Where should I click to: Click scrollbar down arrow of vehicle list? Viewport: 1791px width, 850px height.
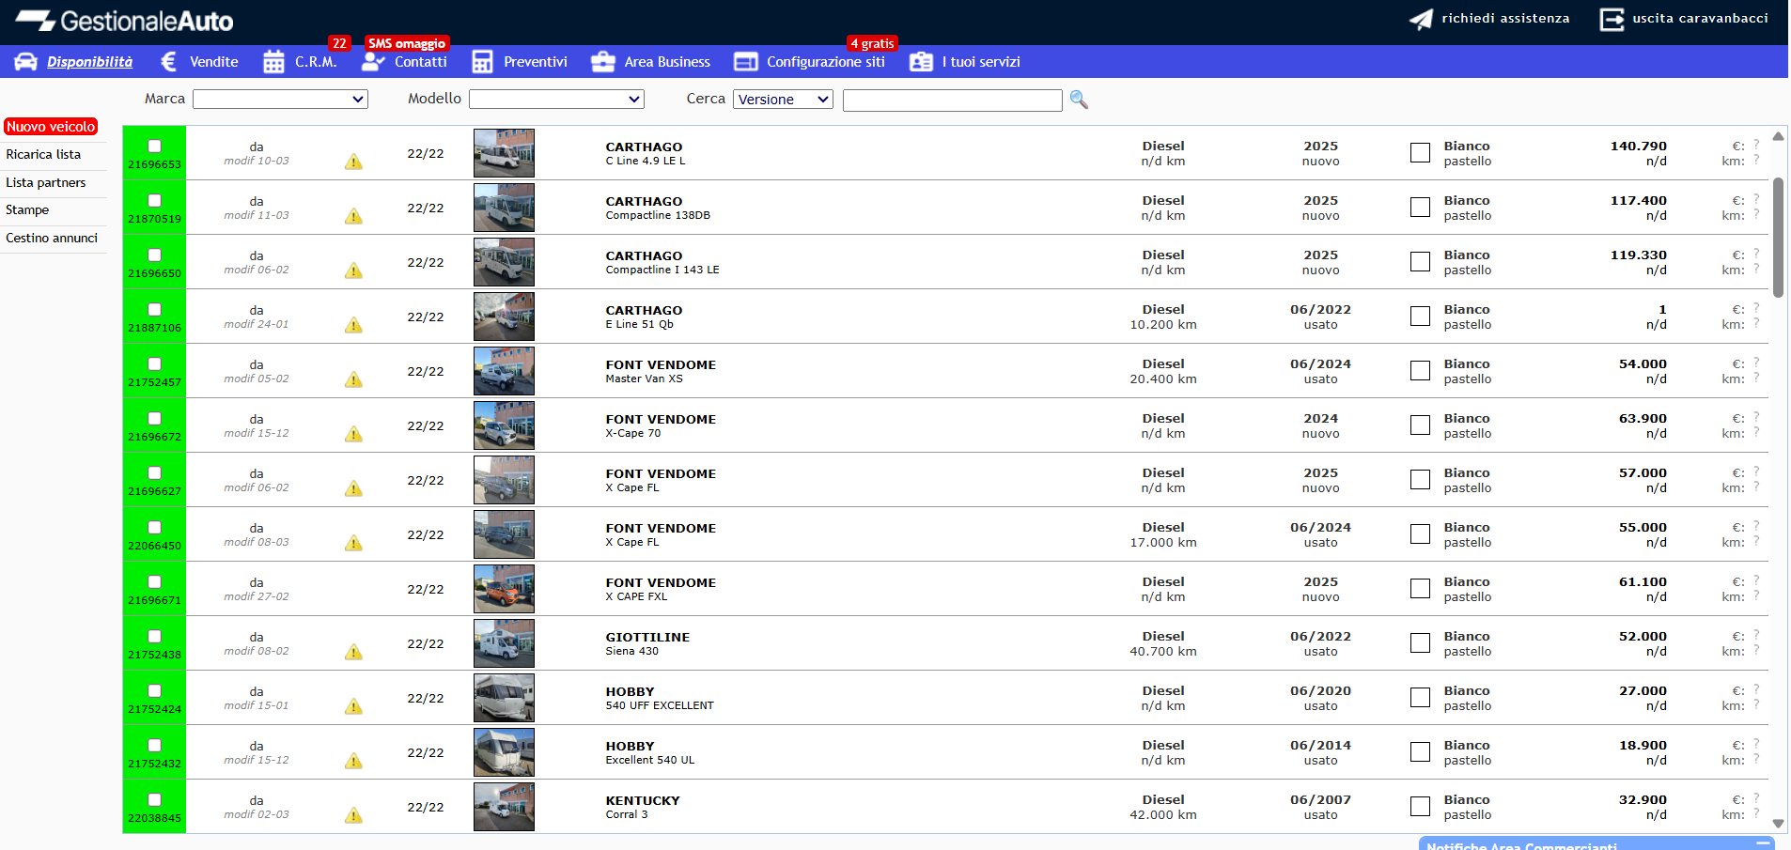click(1778, 824)
